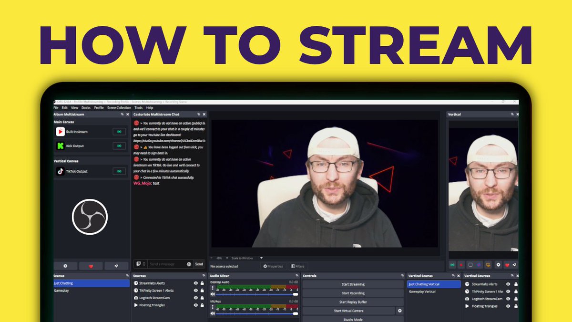This screenshot has width=572, height=322.
Task: Click zoom out minus under preview
Action: click(212, 258)
